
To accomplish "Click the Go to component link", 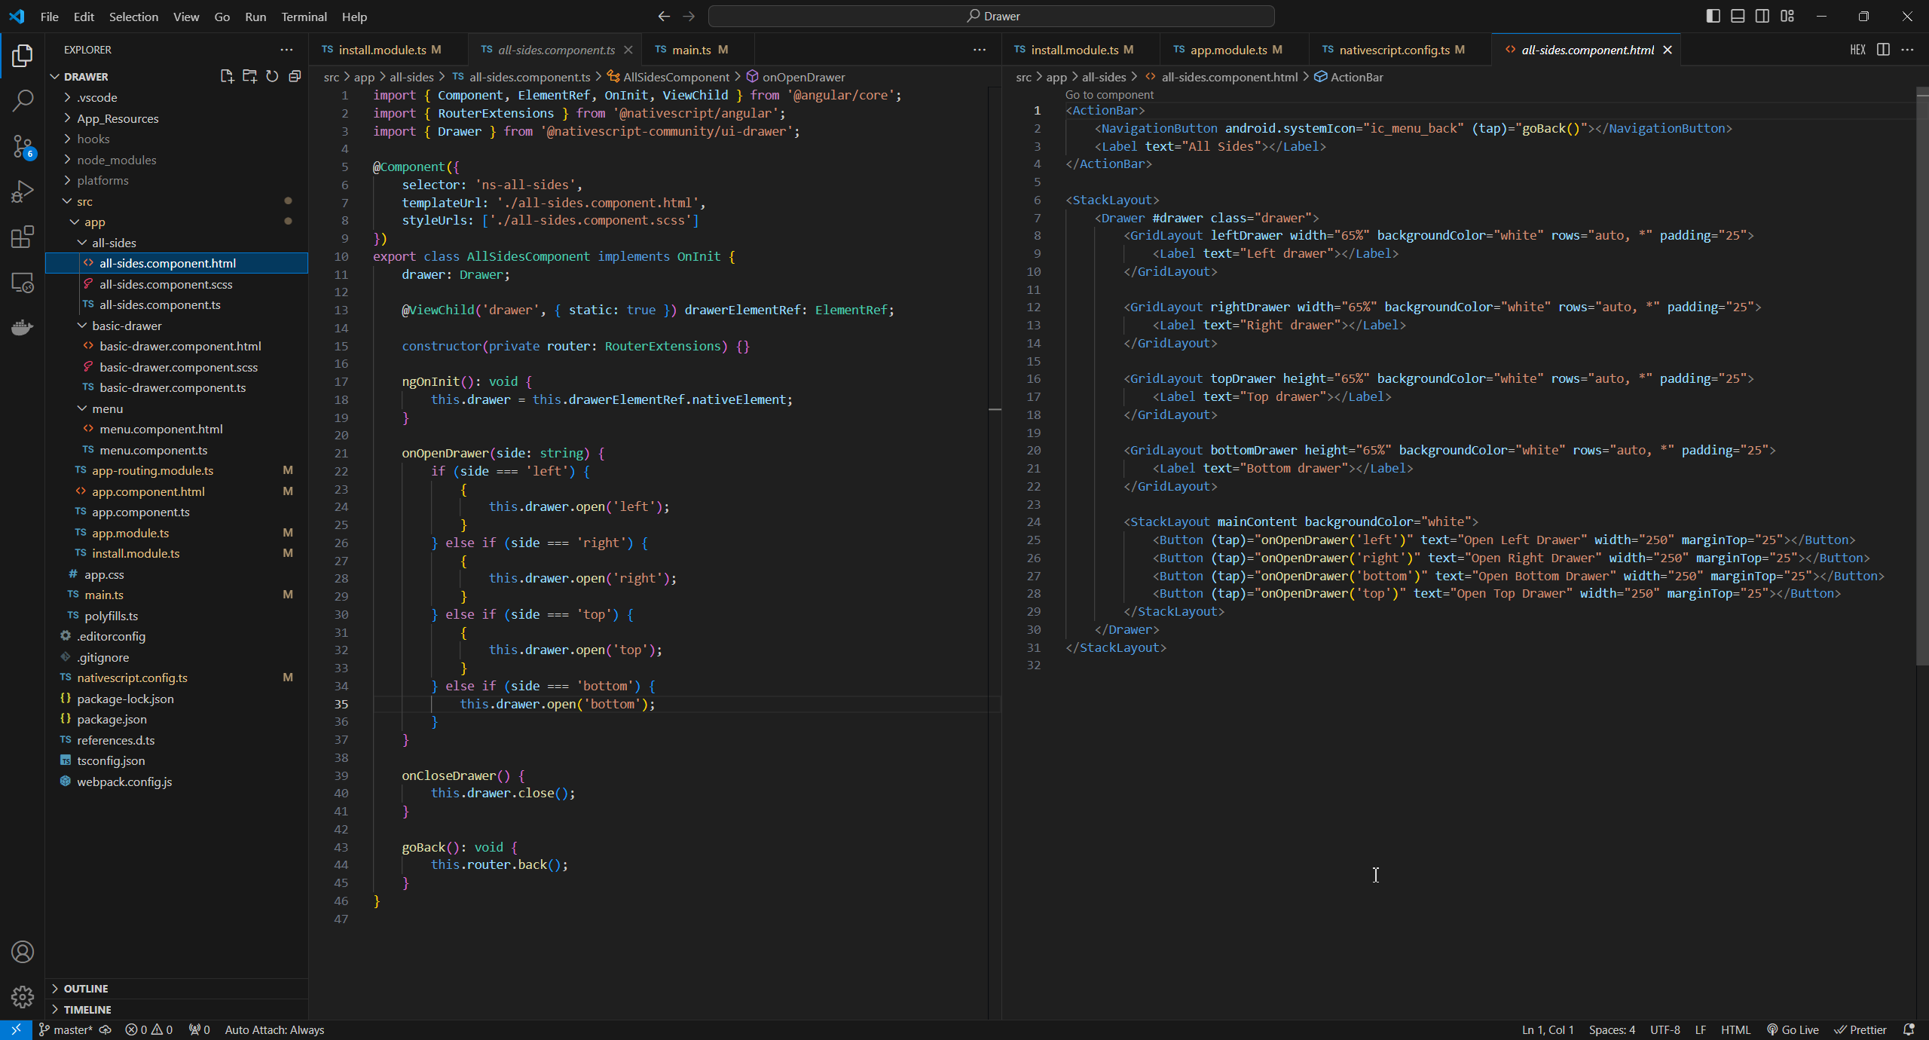I will [1108, 95].
